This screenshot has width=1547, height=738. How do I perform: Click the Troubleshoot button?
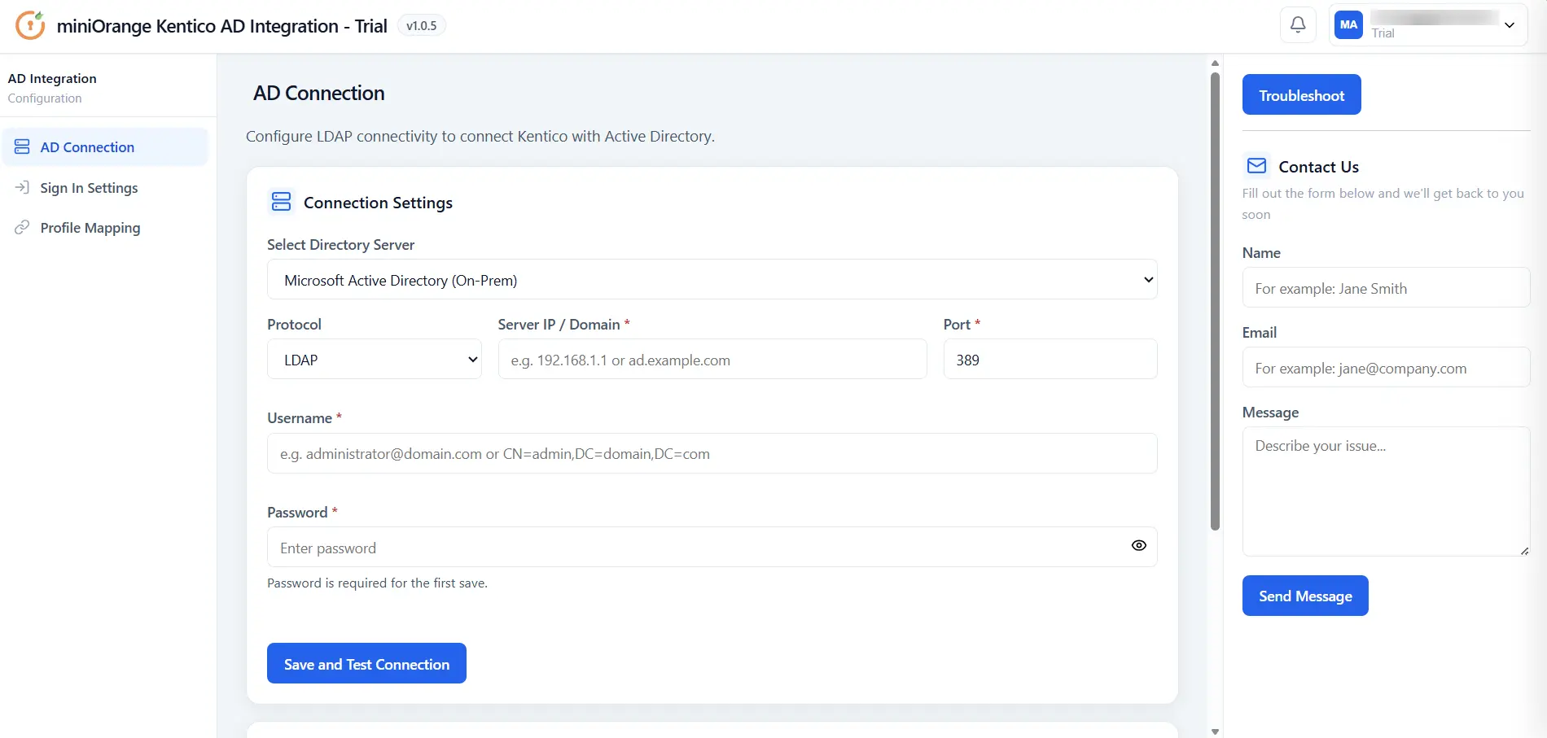1301,95
